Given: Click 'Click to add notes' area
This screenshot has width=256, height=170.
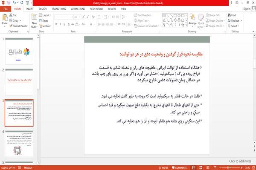Looking at the screenshot, I should click(240, 161).
